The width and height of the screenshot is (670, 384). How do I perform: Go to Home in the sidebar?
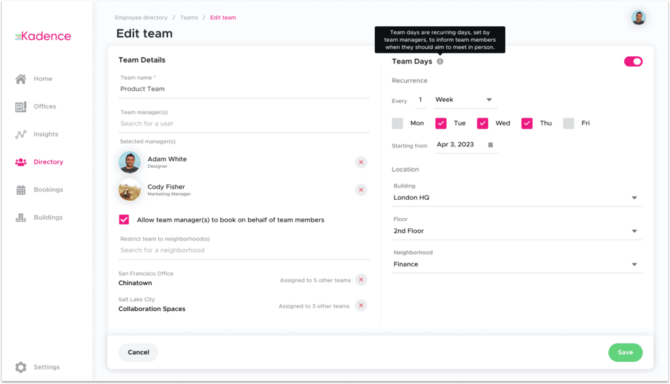pos(43,79)
